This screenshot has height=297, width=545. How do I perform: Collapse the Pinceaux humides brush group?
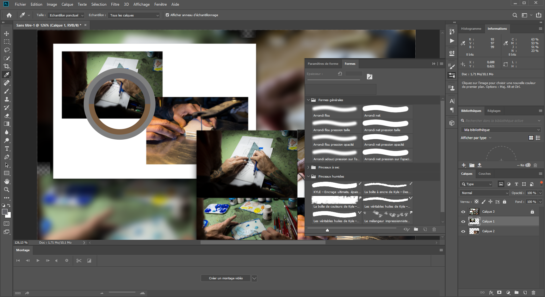coord(308,176)
